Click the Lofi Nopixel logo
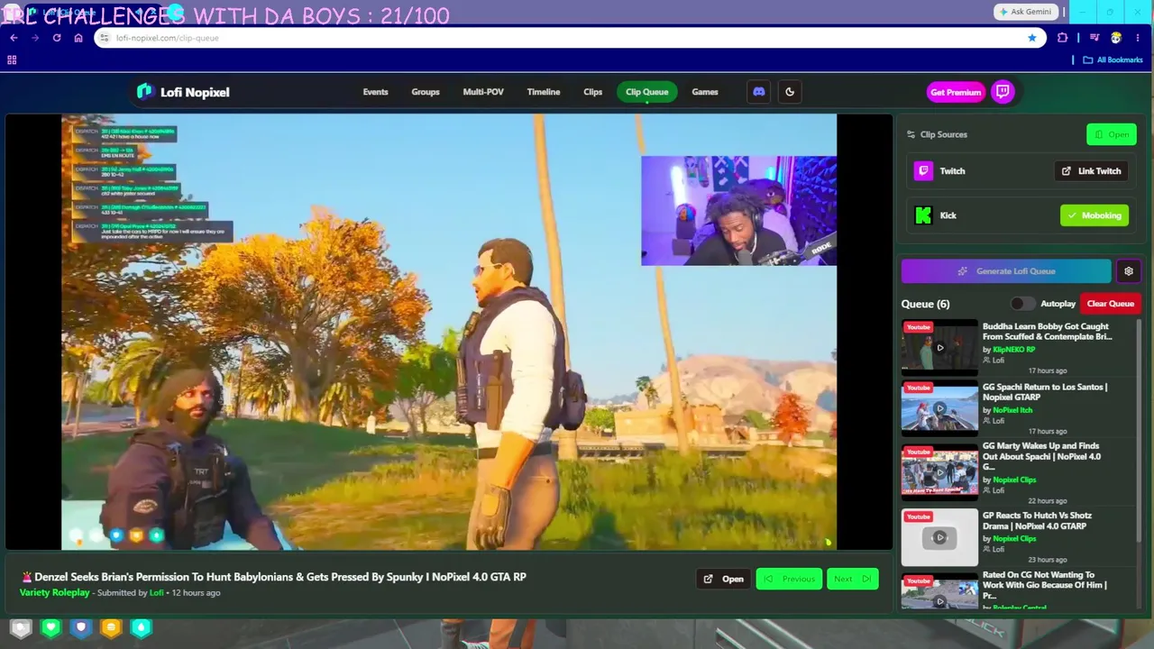This screenshot has height=649, width=1154. coord(183,92)
